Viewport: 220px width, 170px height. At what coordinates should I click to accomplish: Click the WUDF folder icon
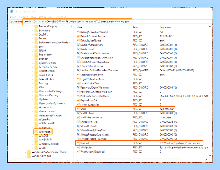36,148
